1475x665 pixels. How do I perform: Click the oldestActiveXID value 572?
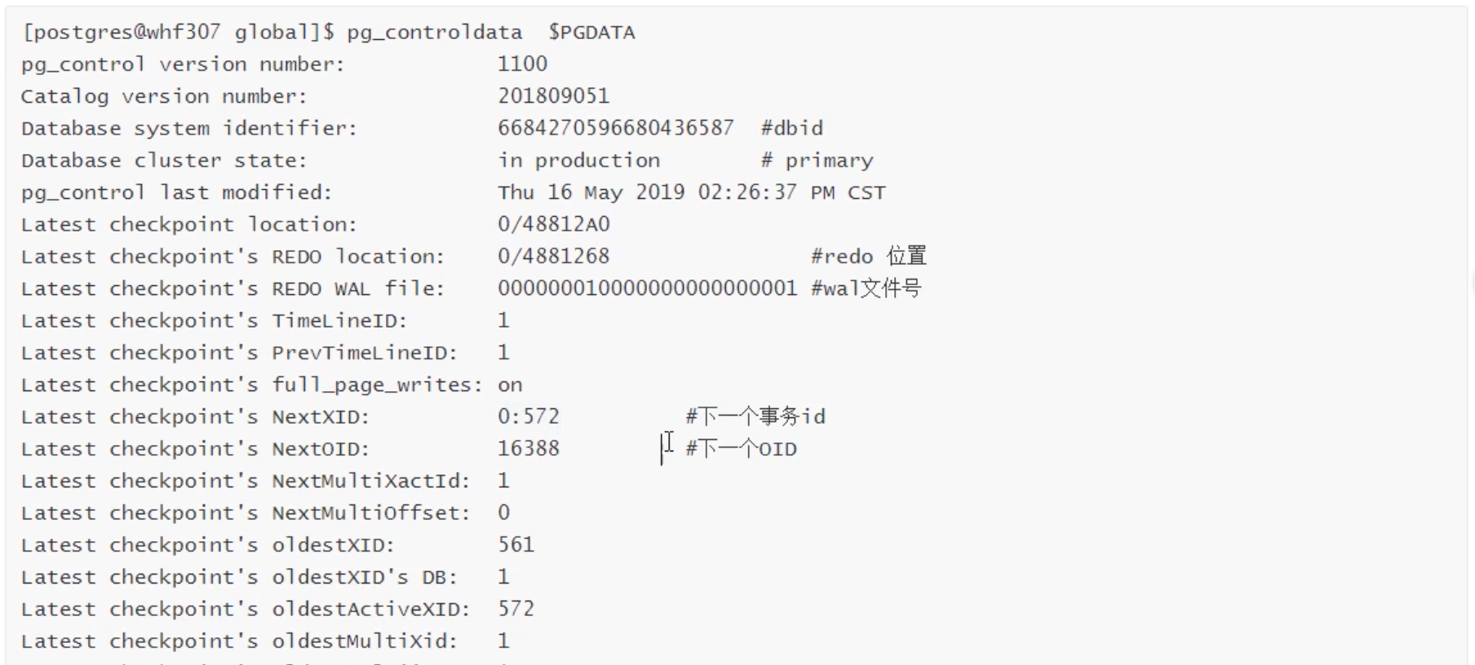[516, 609]
